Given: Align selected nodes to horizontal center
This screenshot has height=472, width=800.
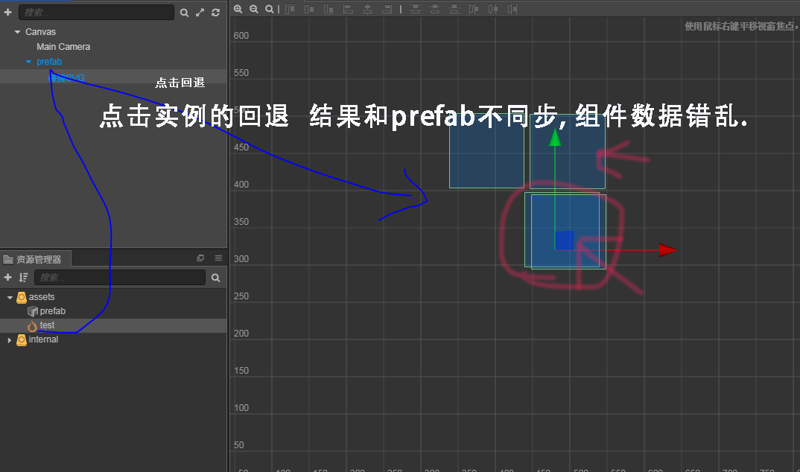Looking at the screenshot, I should tap(367, 9).
